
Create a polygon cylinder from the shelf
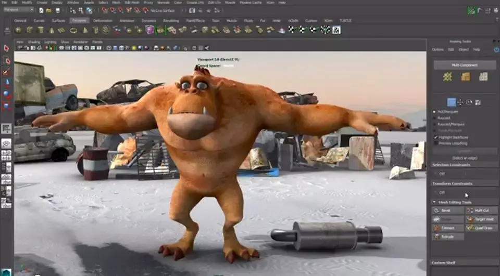point(41,30)
